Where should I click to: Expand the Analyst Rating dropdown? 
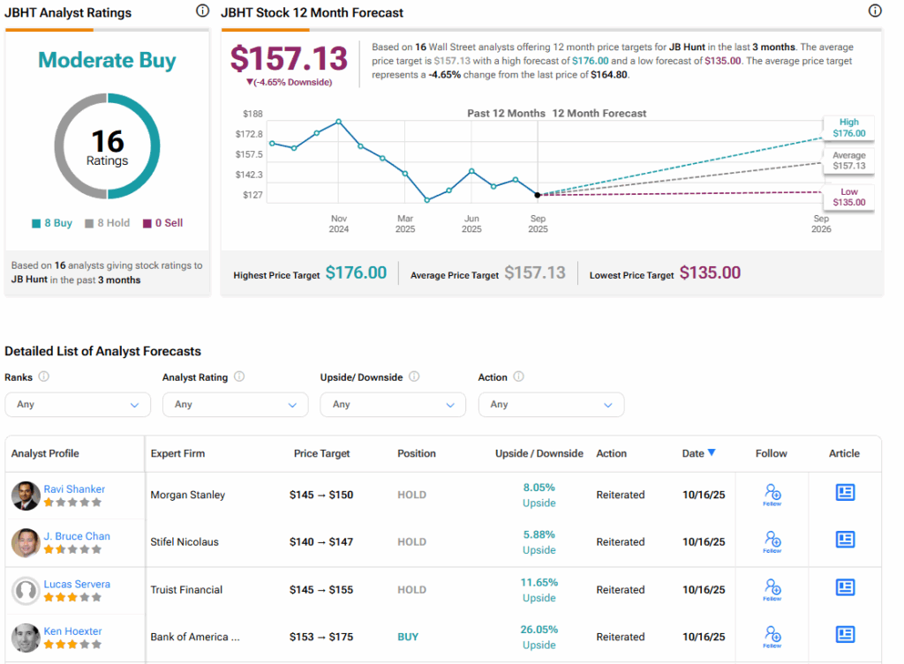tap(235, 405)
